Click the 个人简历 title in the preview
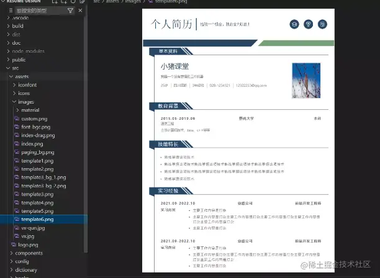This screenshot has width=380, height=278. click(x=171, y=24)
